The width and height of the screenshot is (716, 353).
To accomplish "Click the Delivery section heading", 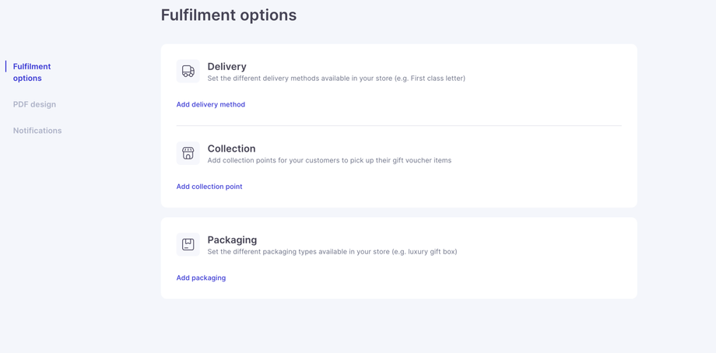I will click(x=226, y=67).
